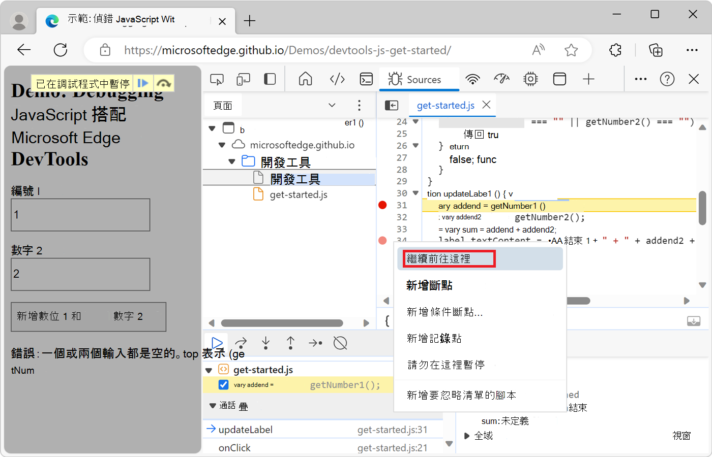Screen dimensions: 712x457
Task: Toggle device emulation icon
Action: click(244, 79)
